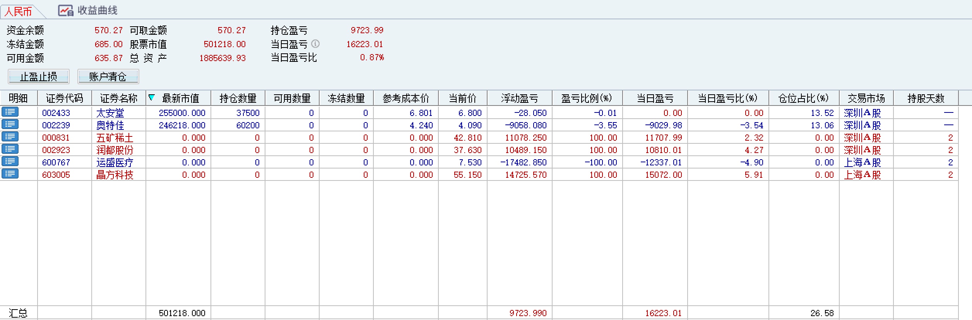This screenshot has width=972, height=320.
Task: Sort by 证券代码 column header
Action: click(x=65, y=98)
